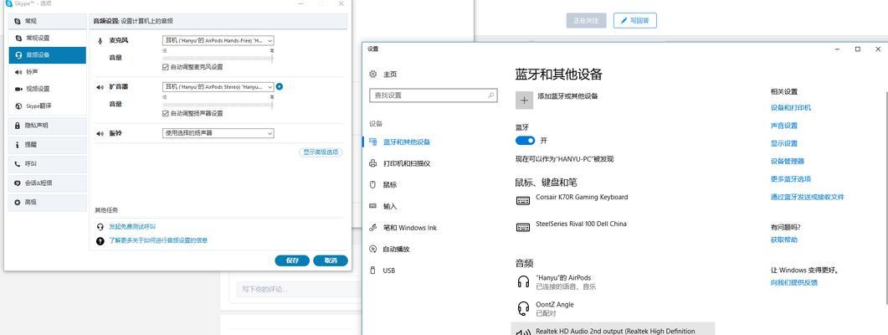Click 通过蓝牙发送或接收文件 link
This screenshot has width=888, height=335.
click(807, 197)
